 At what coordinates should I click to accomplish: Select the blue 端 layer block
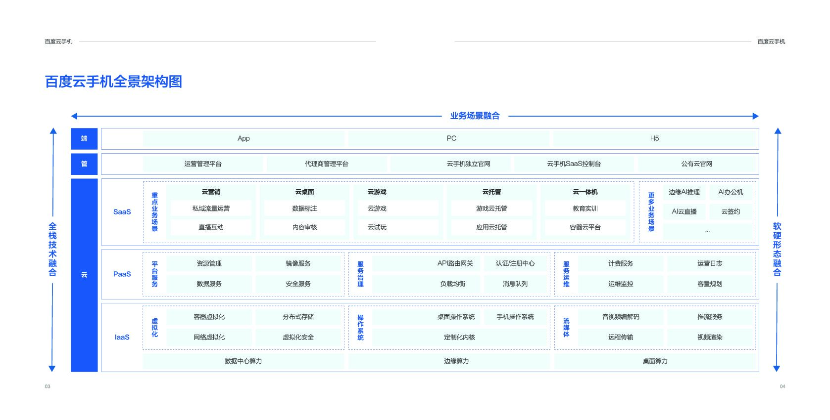pos(84,139)
